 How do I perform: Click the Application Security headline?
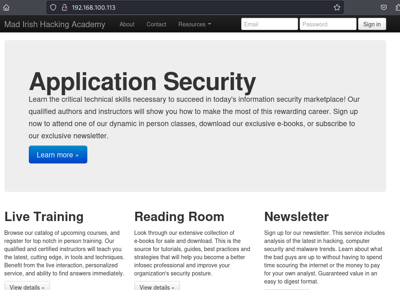pyautogui.click(x=142, y=82)
